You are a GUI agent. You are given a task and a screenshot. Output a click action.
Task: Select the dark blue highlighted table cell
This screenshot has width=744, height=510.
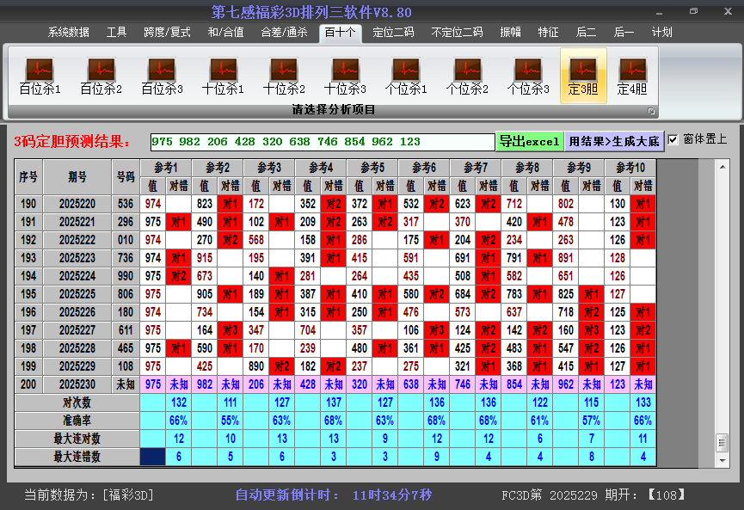click(x=152, y=457)
